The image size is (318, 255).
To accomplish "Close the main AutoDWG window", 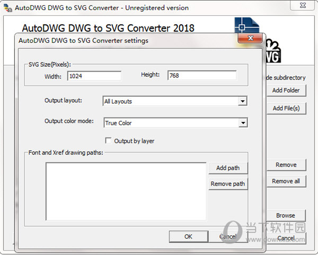I will [303, 5].
